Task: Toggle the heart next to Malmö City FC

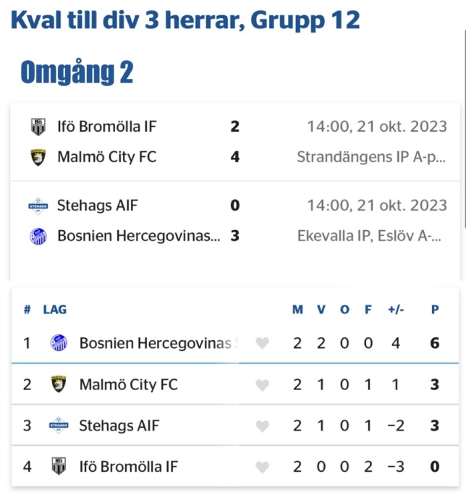Action: coord(262,385)
